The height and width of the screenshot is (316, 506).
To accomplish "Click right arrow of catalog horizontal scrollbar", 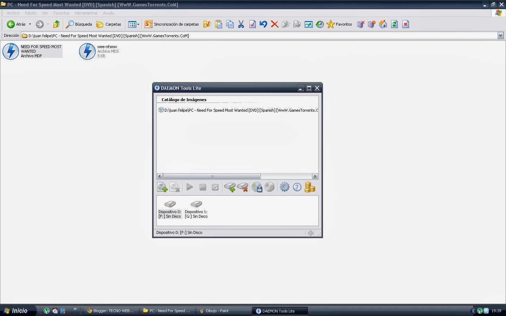I will point(315,176).
